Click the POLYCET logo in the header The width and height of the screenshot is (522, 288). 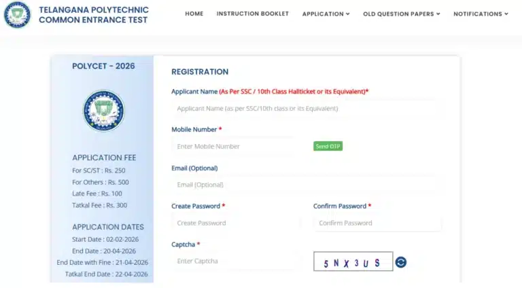tap(17, 15)
